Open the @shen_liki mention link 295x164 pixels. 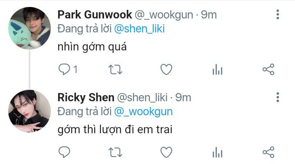pos(139,29)
